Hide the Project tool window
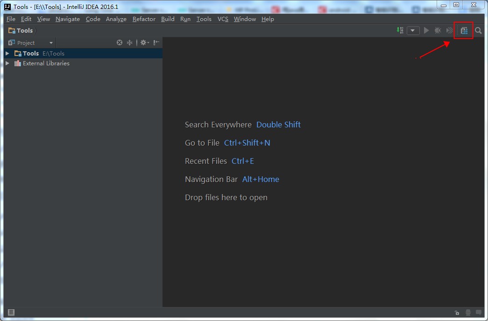 156,42
